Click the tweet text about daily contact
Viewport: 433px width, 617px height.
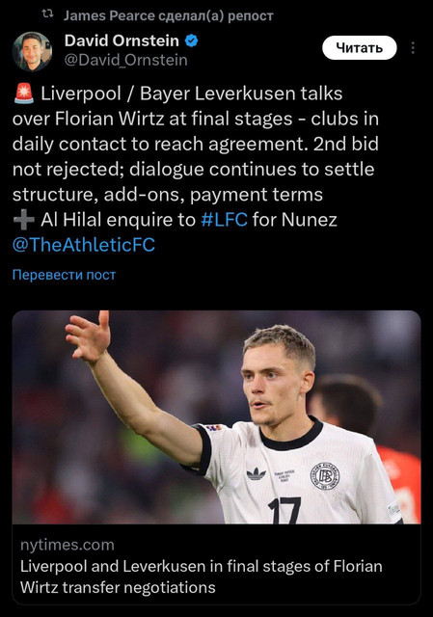point(195,144)
